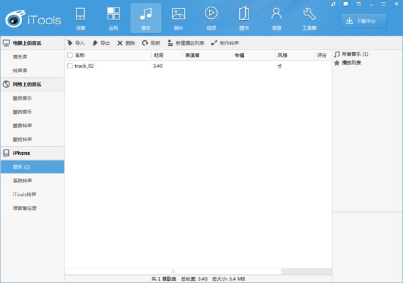Click the 共 1 首歌曲 status text
Screen dimensions: 403x283
(164, 279)
